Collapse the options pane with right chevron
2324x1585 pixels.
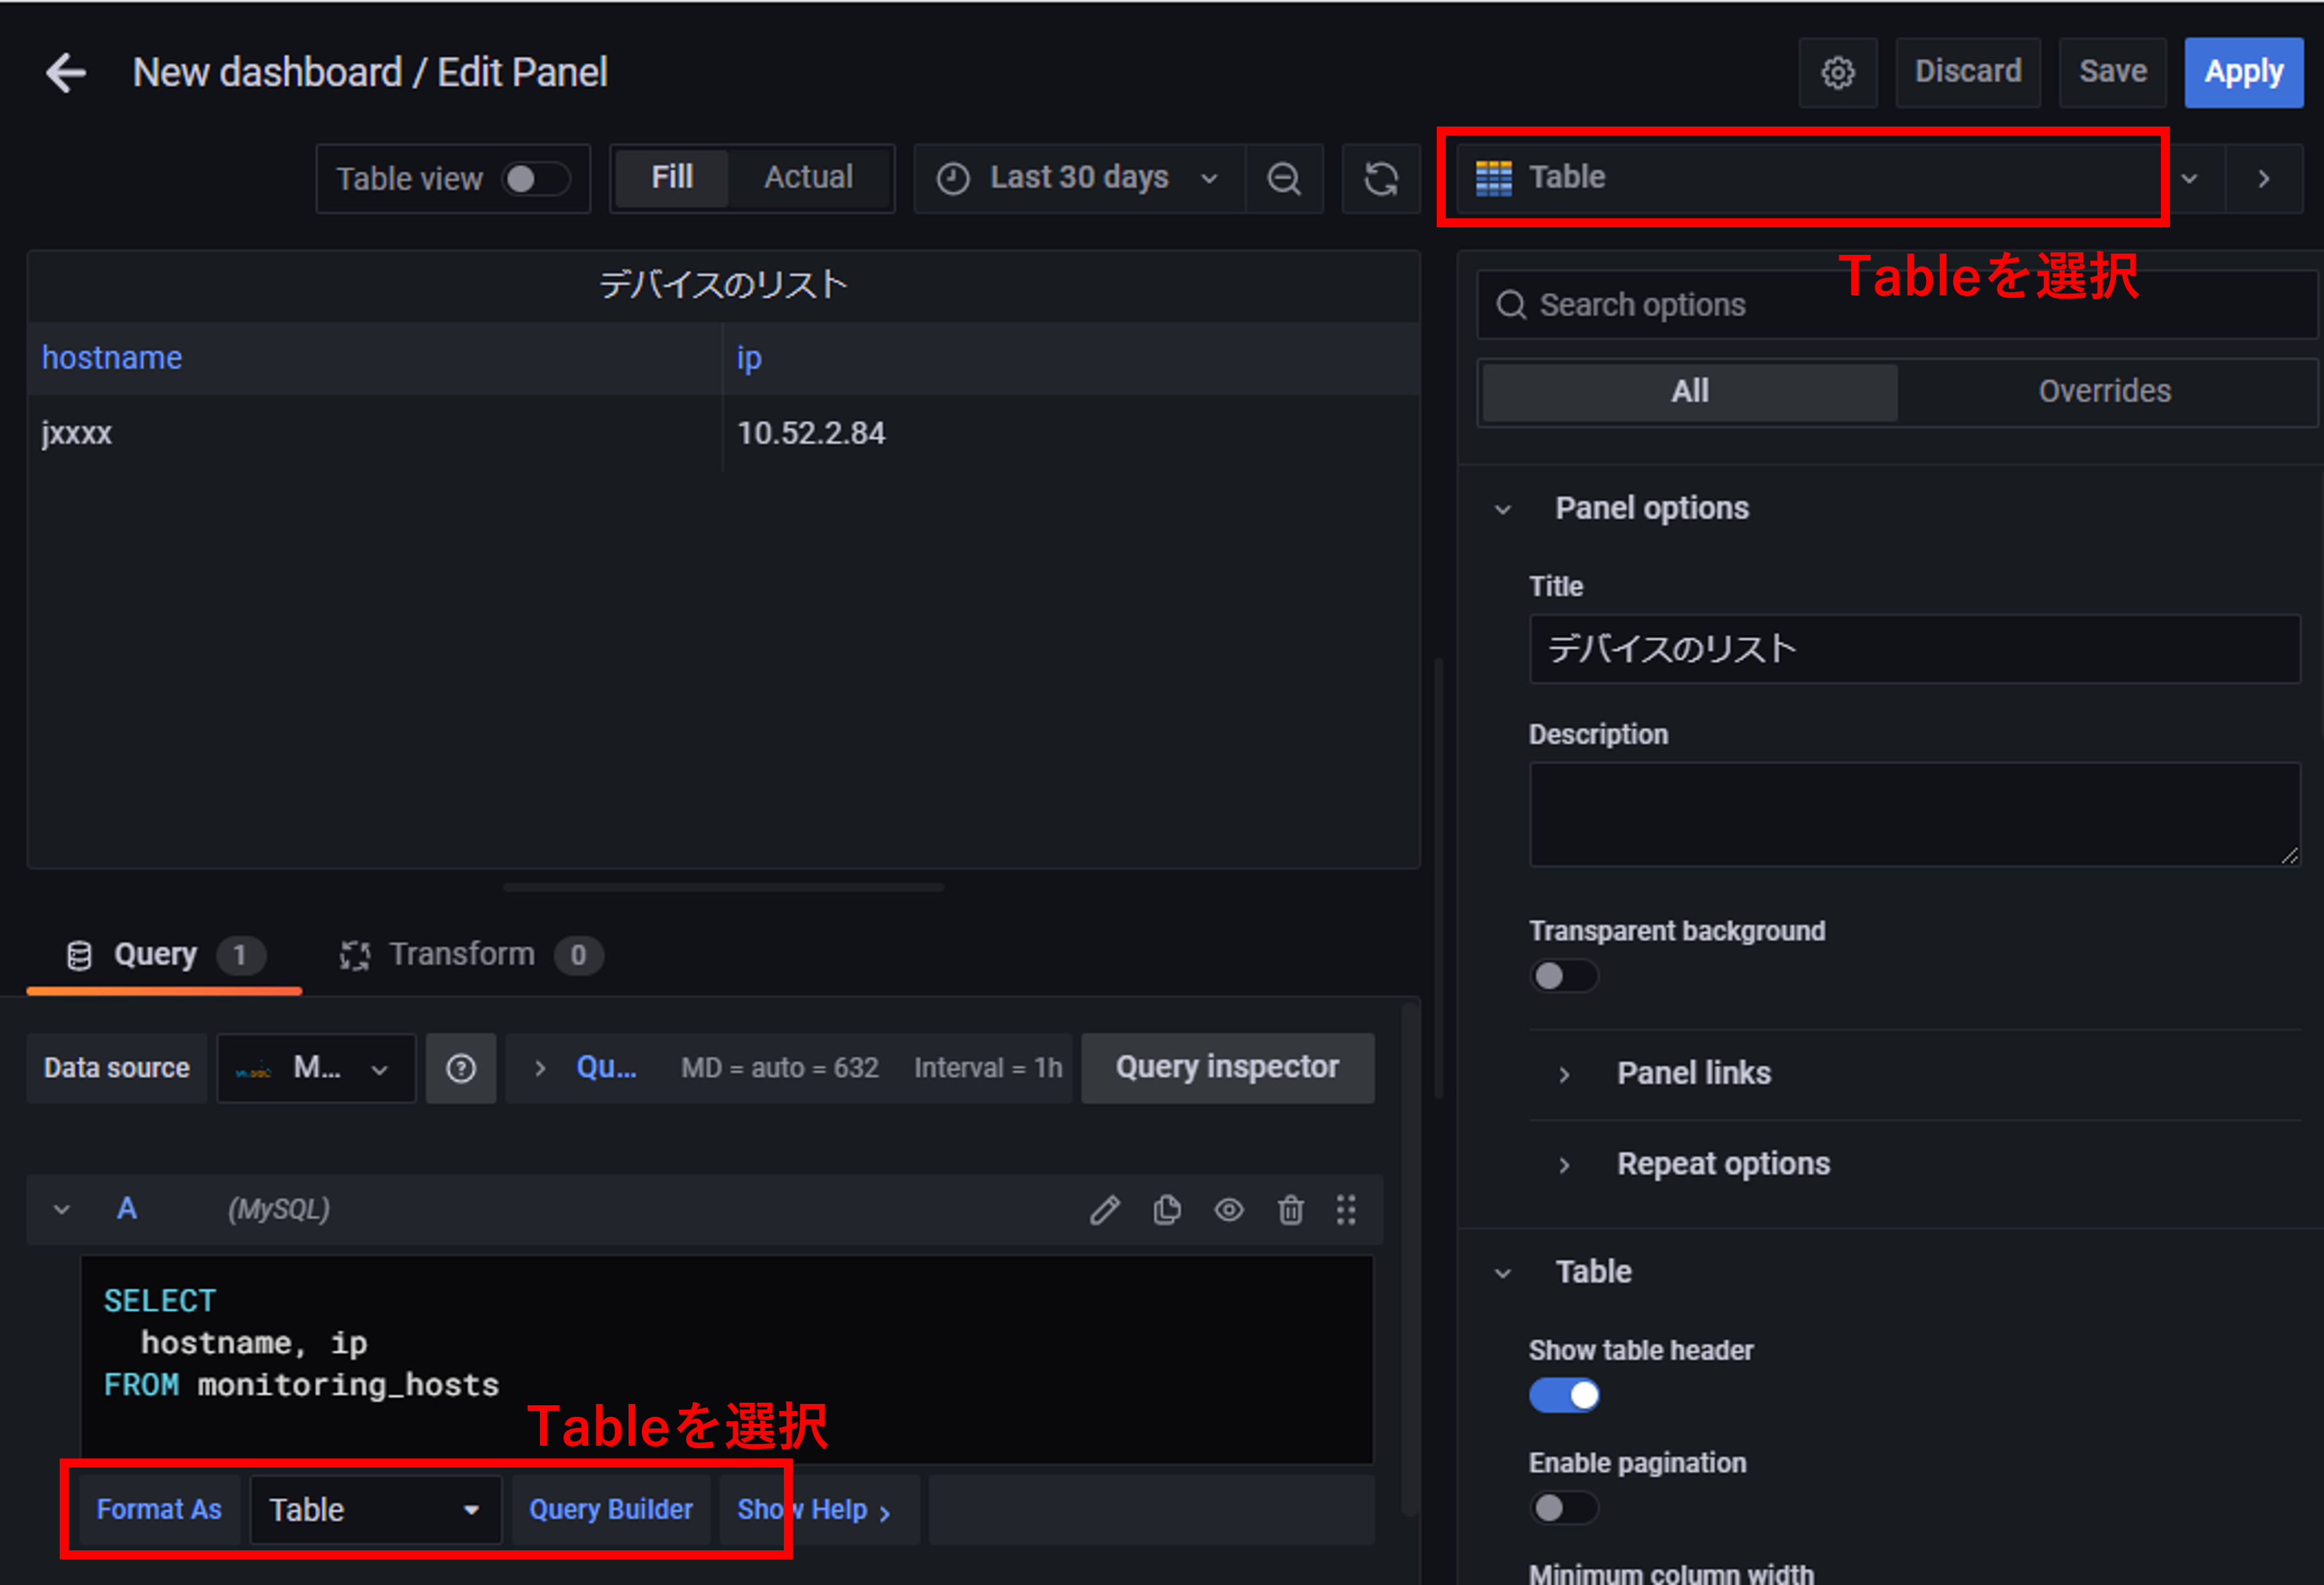click(x=2265, y=179)
